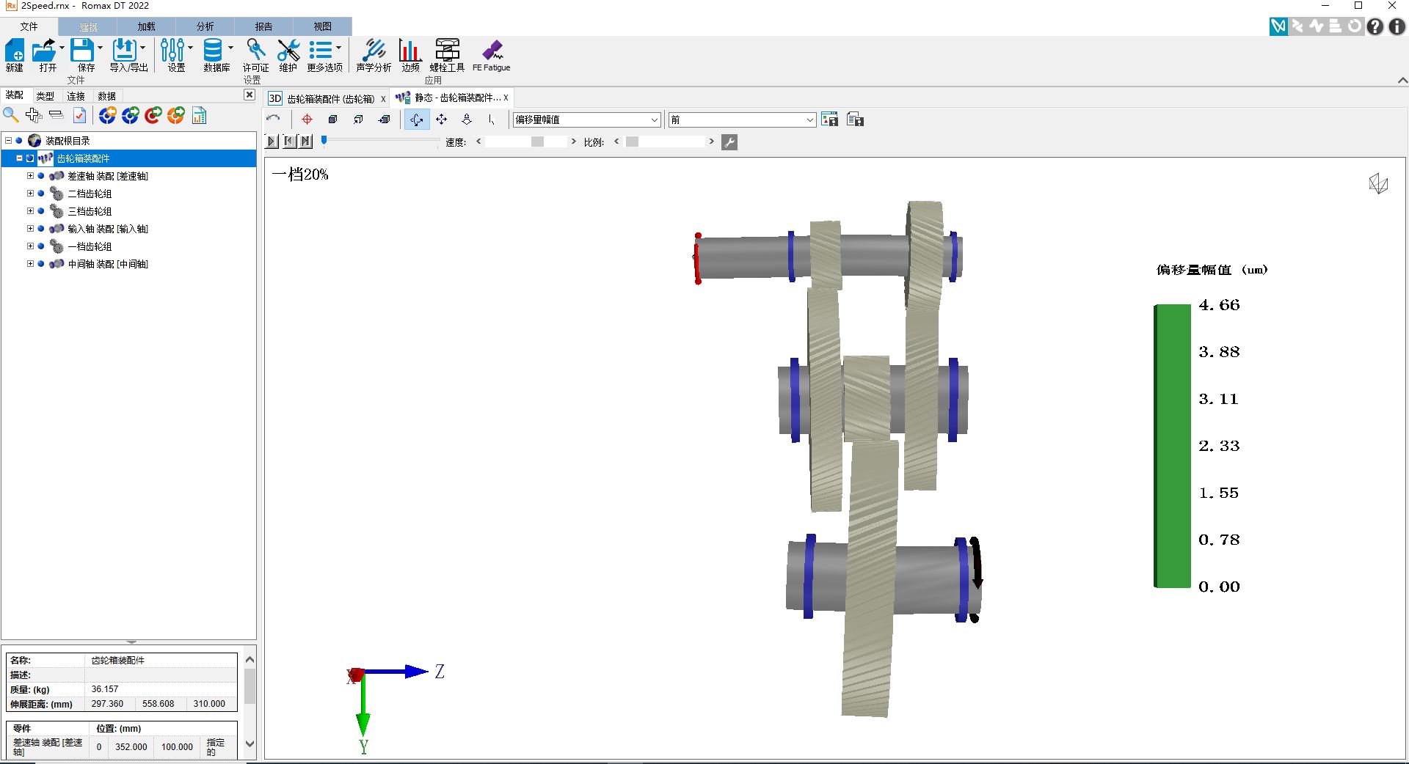
Task: Click the 速度 slider right arrow
Action: [x=573, y=142]
